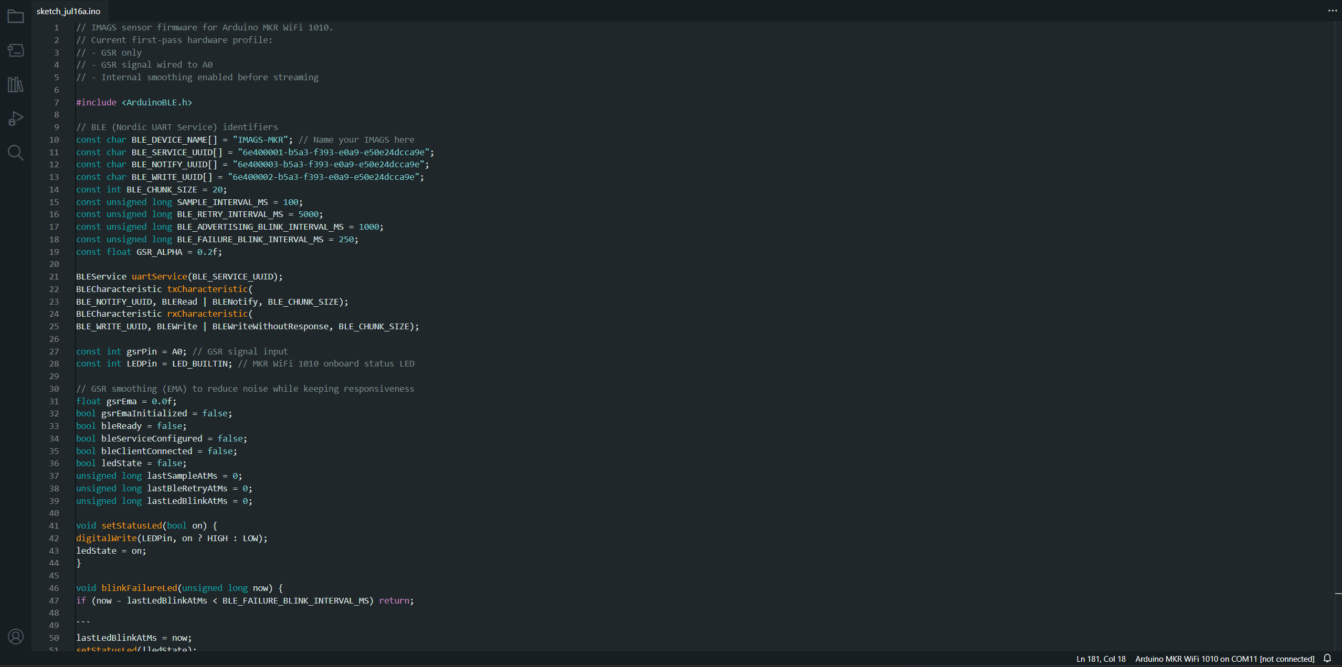Click the bleClientConnected = false line

(156, 451)
